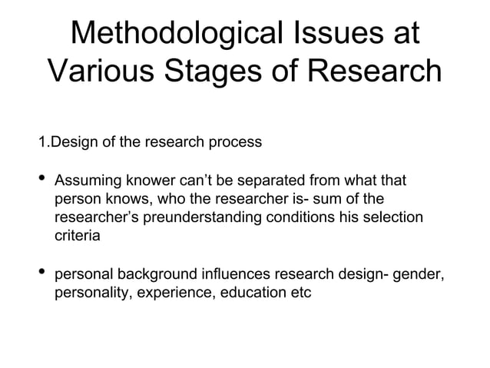Click the word "Issues" in the title
Screen dimensions: 490x368
[x=339, y=33]
